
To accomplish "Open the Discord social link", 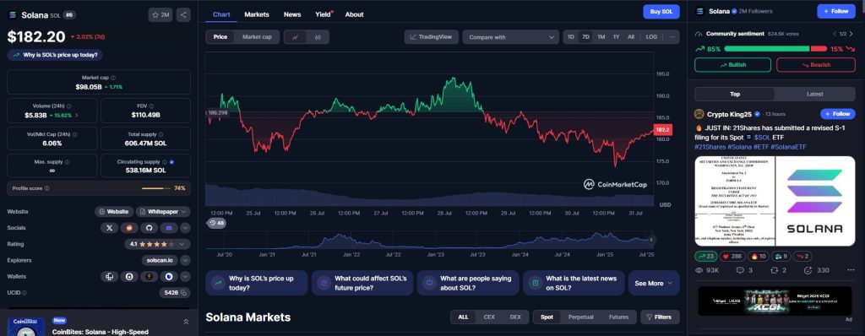I will click(168, 228).
